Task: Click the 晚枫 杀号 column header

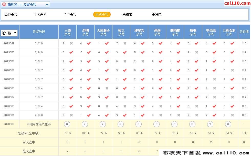Action: click(x=193, y=32)
